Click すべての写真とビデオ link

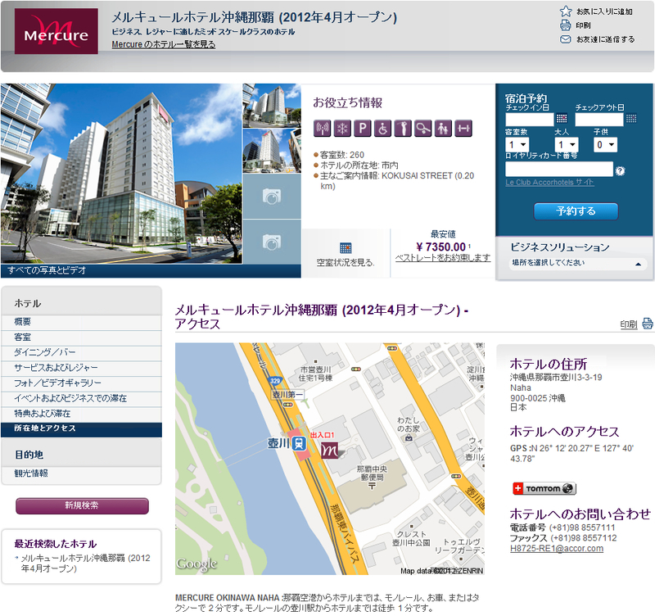pos(47,270)
